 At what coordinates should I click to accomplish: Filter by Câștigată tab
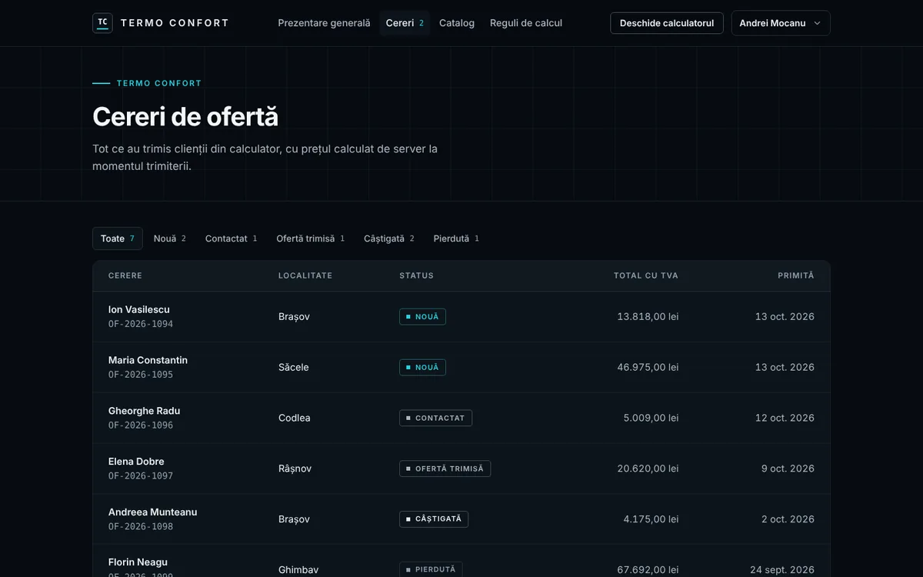[x=389, y=238]
